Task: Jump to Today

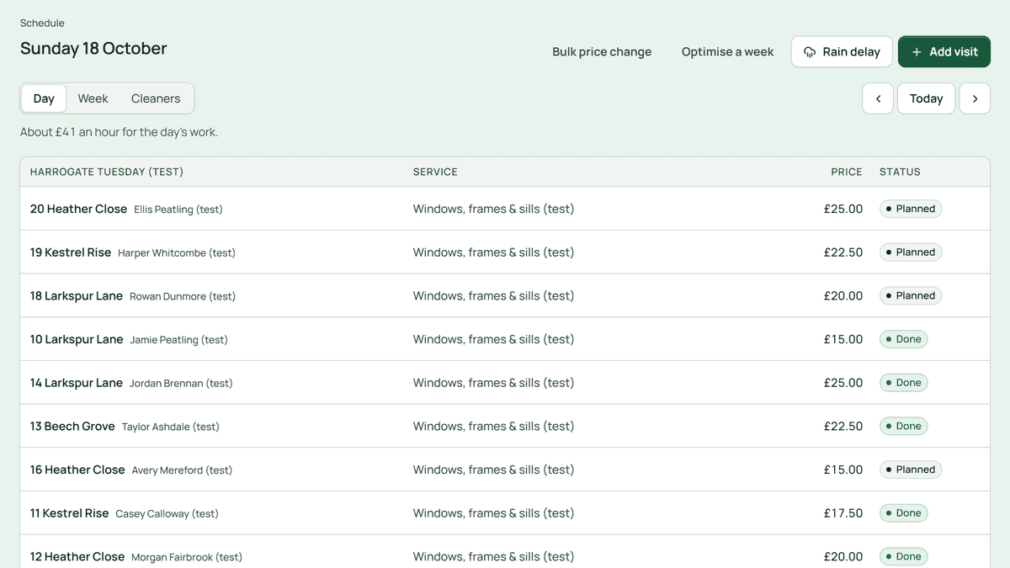Action: click(926, 98)
